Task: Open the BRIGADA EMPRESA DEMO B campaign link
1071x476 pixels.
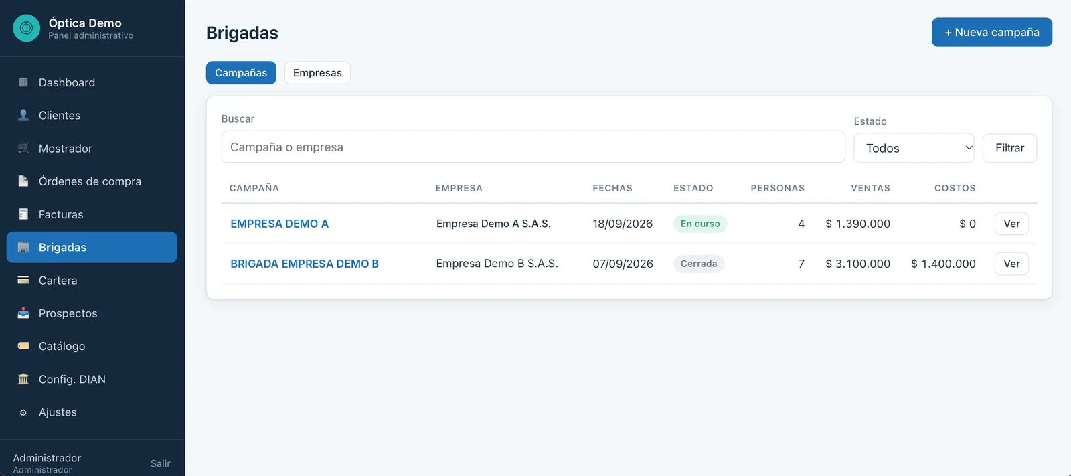Action: point(305,264)
